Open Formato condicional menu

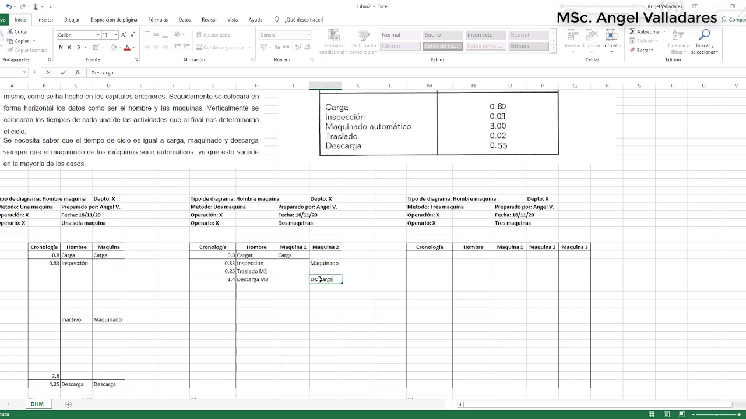pos(333,41)
